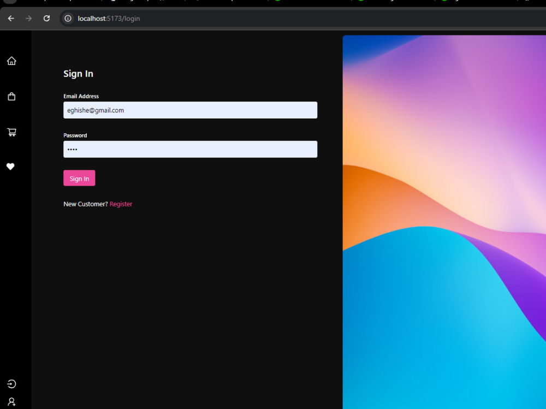Click the pink Sign In button

(x=79, y=178)
